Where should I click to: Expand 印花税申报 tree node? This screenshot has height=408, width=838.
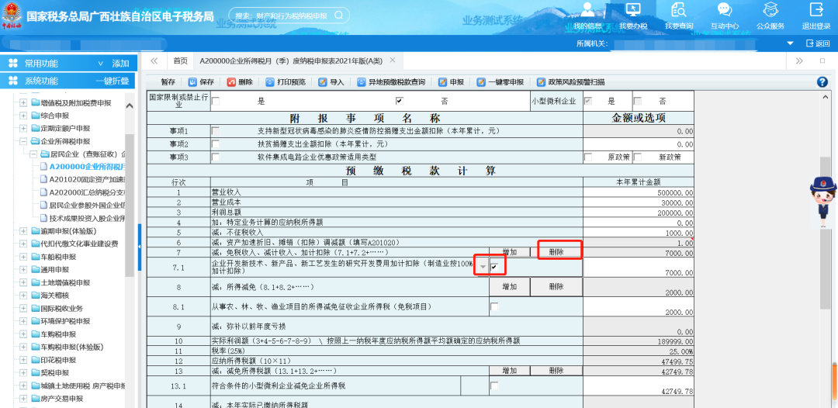[x=23, y=360]
